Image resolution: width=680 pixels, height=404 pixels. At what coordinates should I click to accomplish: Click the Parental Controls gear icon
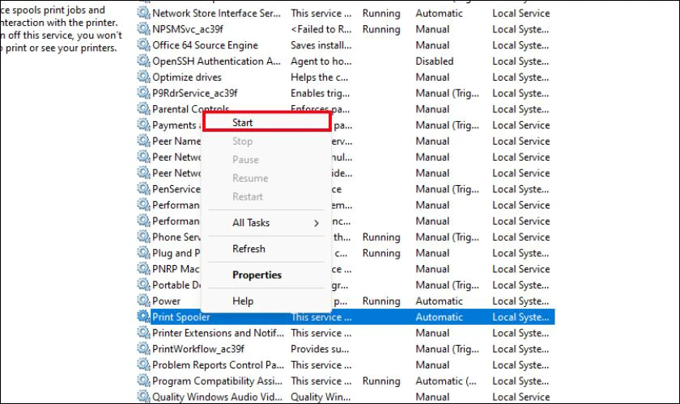tap(143, 109)
